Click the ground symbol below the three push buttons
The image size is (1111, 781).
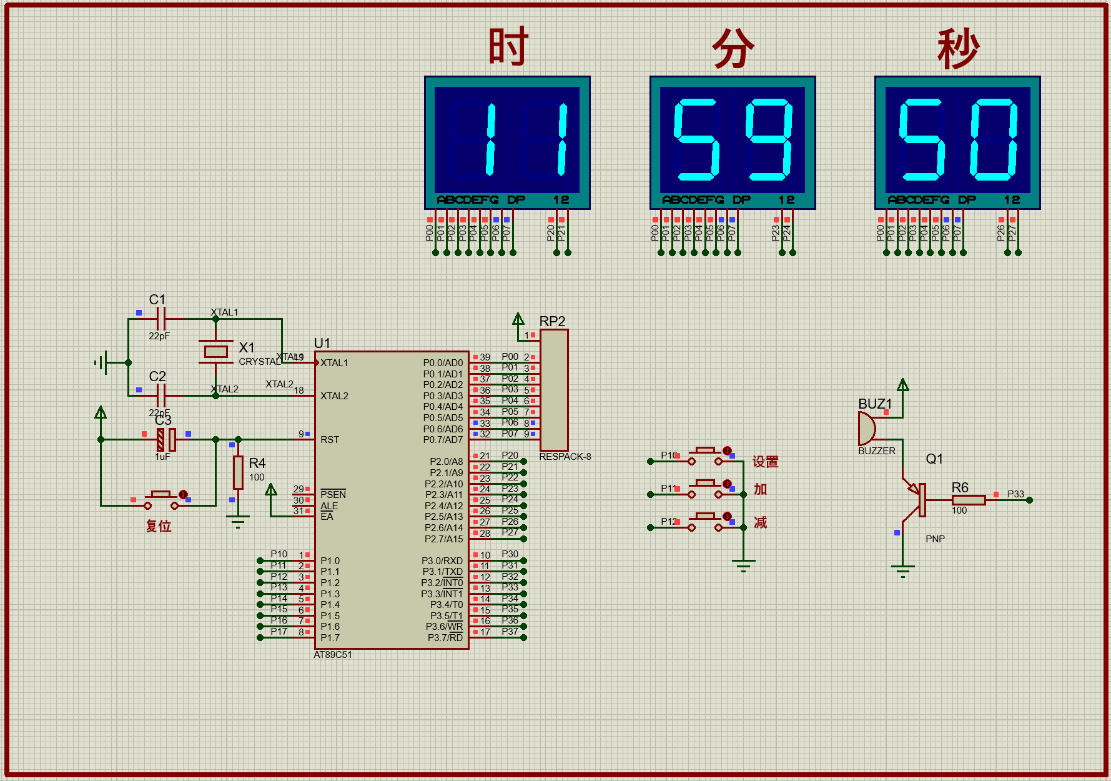[x=743, y=566]
